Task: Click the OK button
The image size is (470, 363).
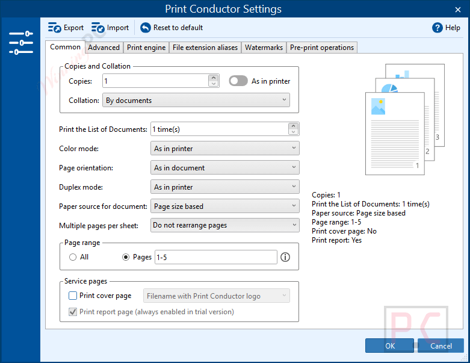Action: pyautogui.click(x=390, y=346)
